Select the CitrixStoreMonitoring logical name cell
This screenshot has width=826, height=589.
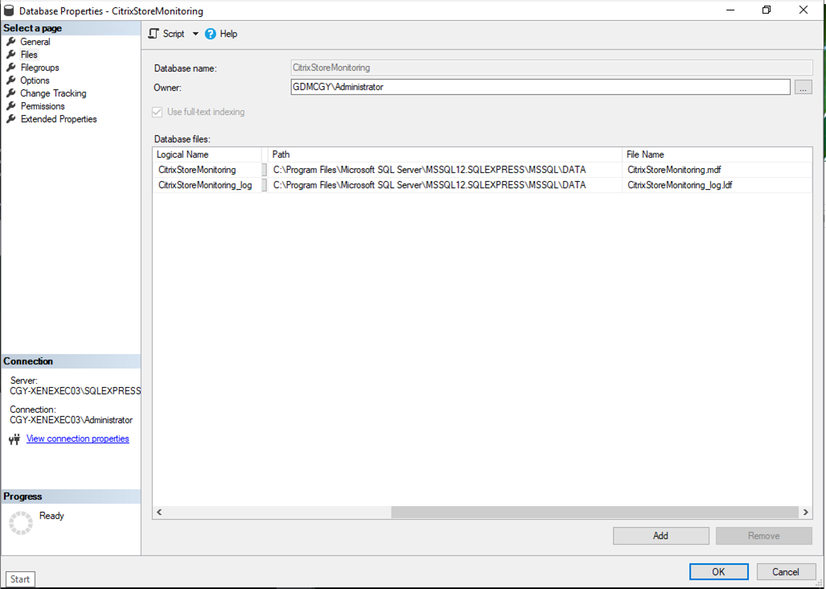208,170
